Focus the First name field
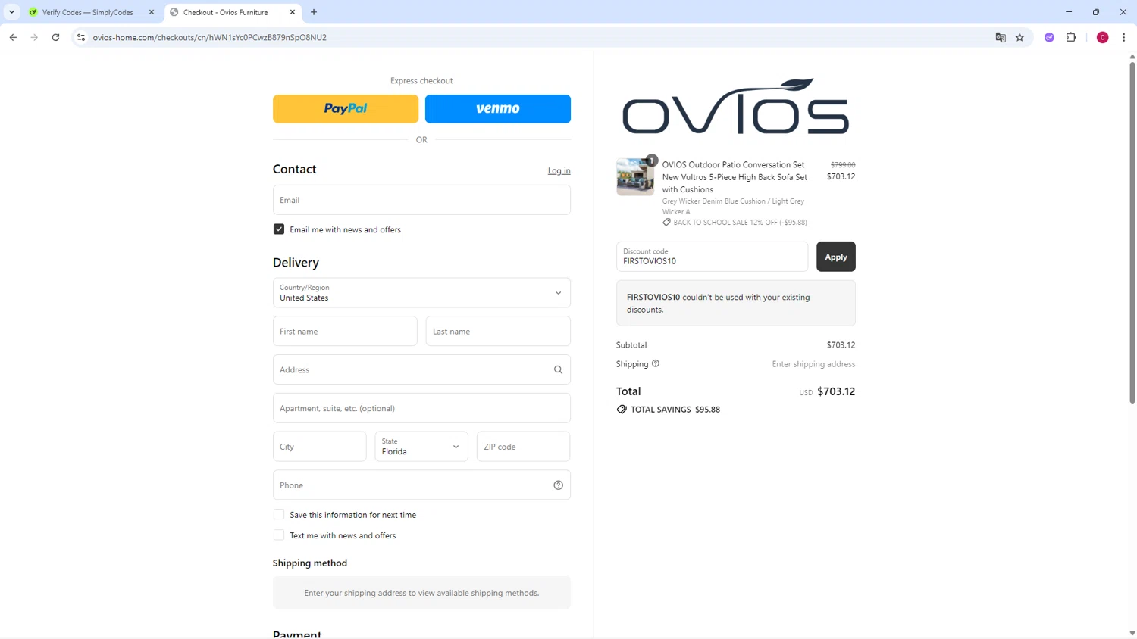Screen dimensions: 1137x639 click(x=345, y=332)
